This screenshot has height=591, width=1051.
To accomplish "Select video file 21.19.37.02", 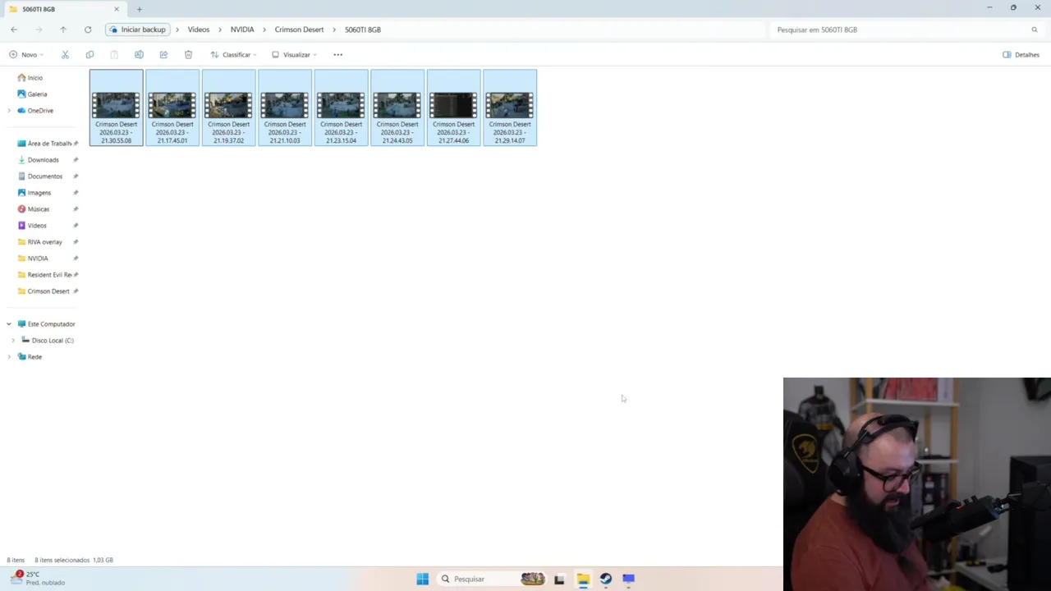I will pos(228,108).
